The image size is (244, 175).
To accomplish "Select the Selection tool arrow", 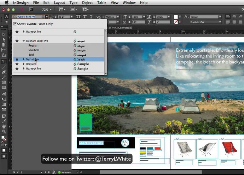I will click(4, 34).
